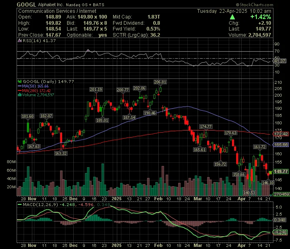
Task: Click the latest yellow-highlighted candlestick
Action: click(271, 173)
